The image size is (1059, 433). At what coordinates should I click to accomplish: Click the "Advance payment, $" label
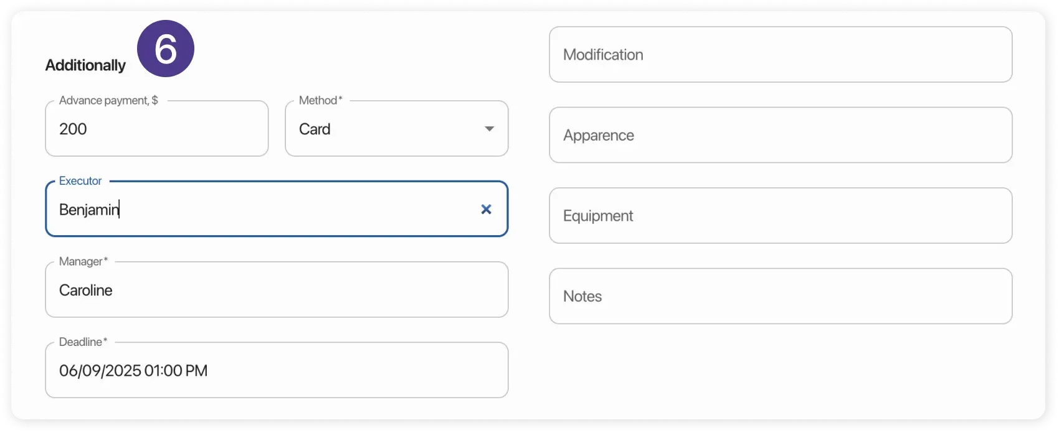pyautogui.click(x=108, y=100)
